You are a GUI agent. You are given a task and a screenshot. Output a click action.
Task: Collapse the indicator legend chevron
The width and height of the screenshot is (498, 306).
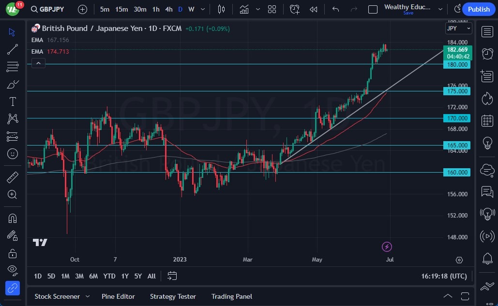tap(38, 63)
